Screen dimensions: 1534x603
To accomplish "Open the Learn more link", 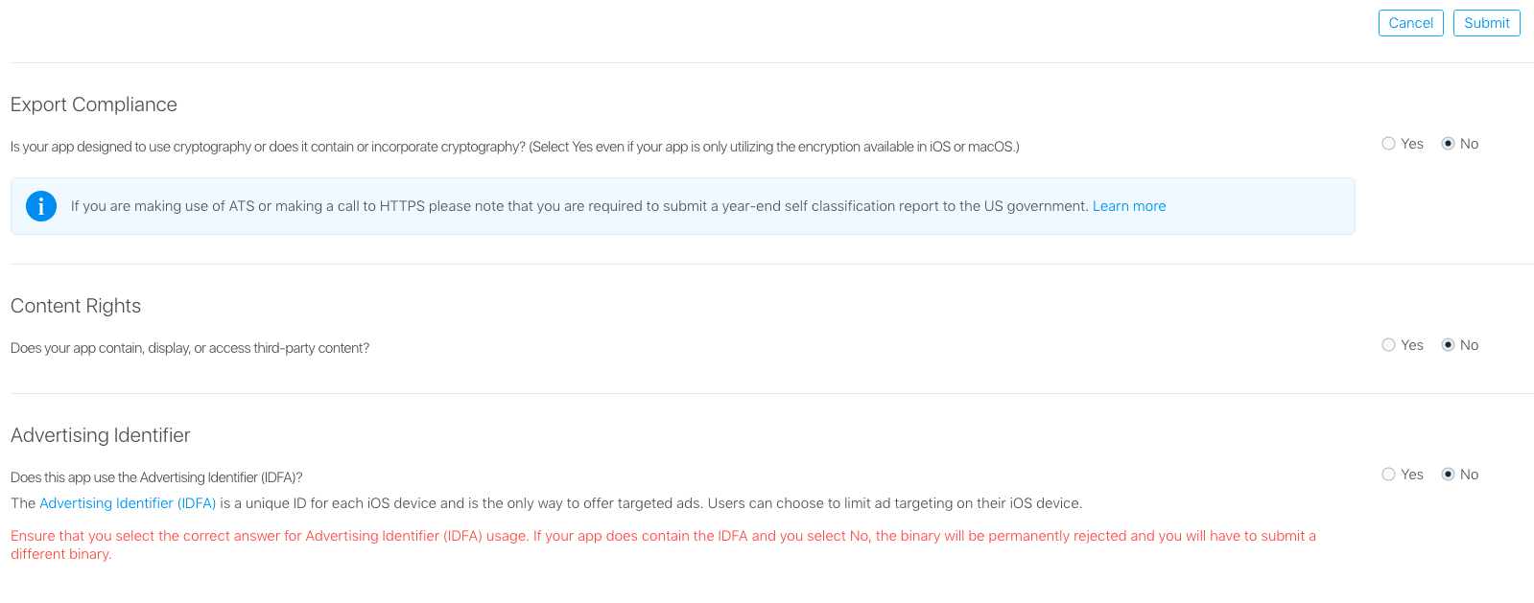I will 1128,206.
